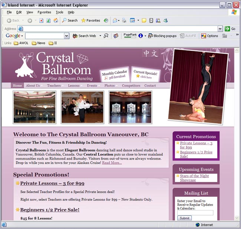Open Google toolbar Options
241x229 pixels.
pos(209,36)
